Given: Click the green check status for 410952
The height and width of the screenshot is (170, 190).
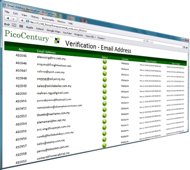Looking at the screenshot, I should [x=105, y=104].
